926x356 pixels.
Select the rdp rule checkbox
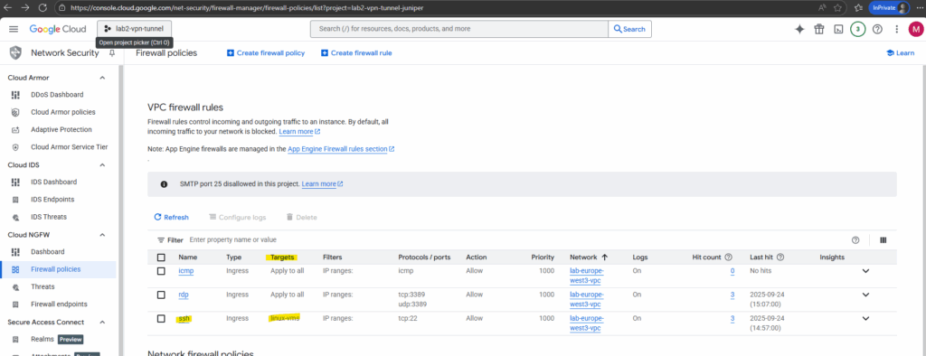tap(161, 295)
